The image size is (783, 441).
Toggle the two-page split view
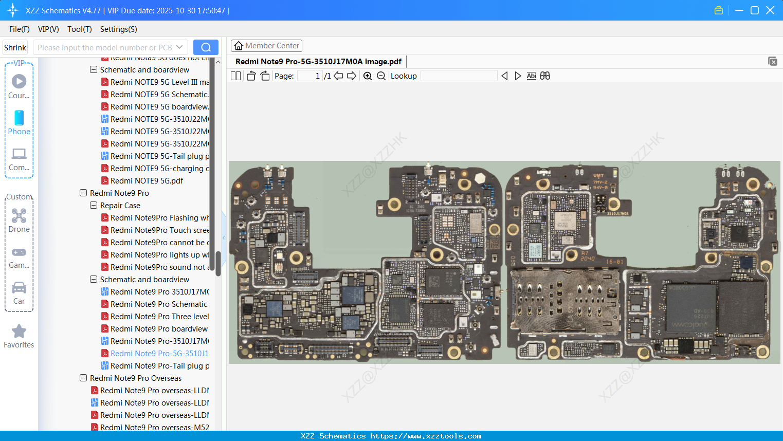[235, 76]
